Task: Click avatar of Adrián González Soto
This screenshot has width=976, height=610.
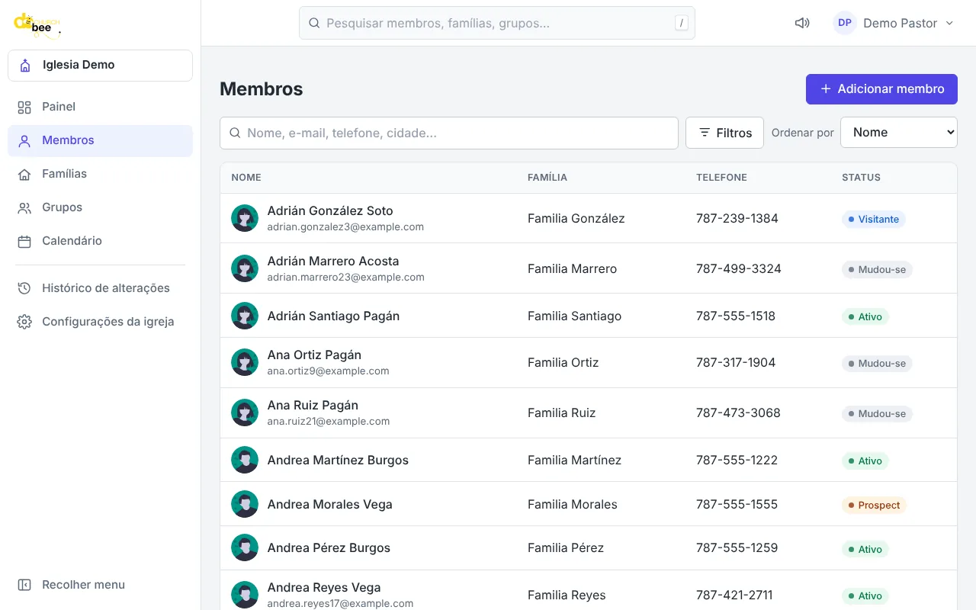Action: 245,218
